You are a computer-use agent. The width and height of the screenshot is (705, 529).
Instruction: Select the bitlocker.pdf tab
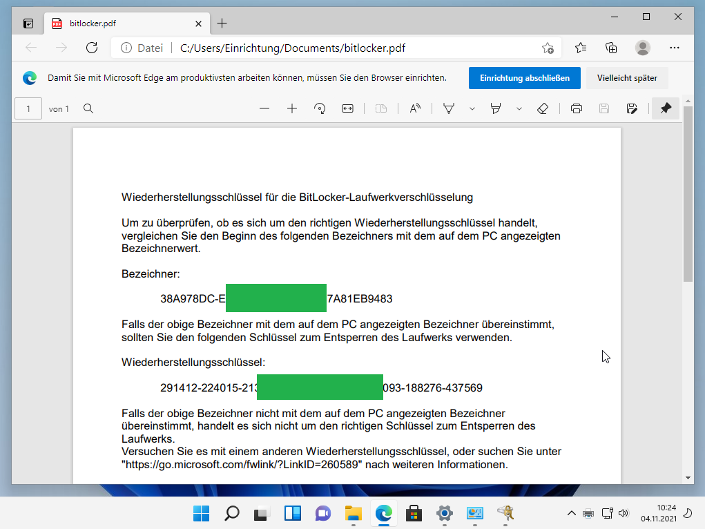tap(127, 23)
